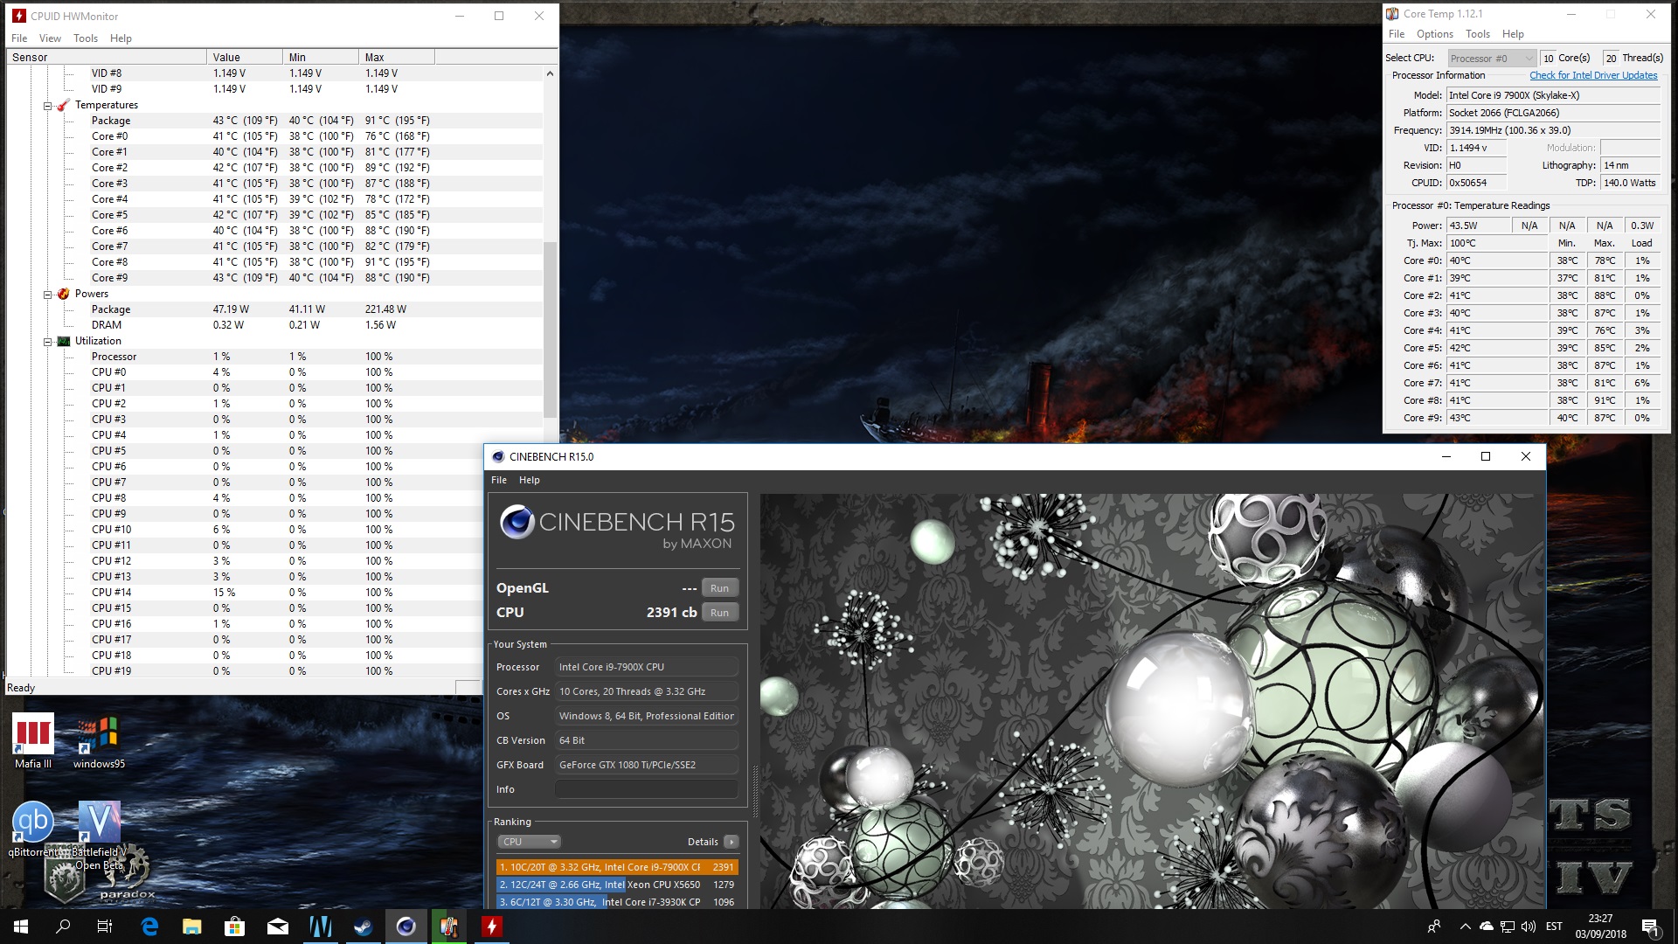Open the Battlefield V Open Beta shortcut
The image size is (1678, 944).
tap(99, 836)
